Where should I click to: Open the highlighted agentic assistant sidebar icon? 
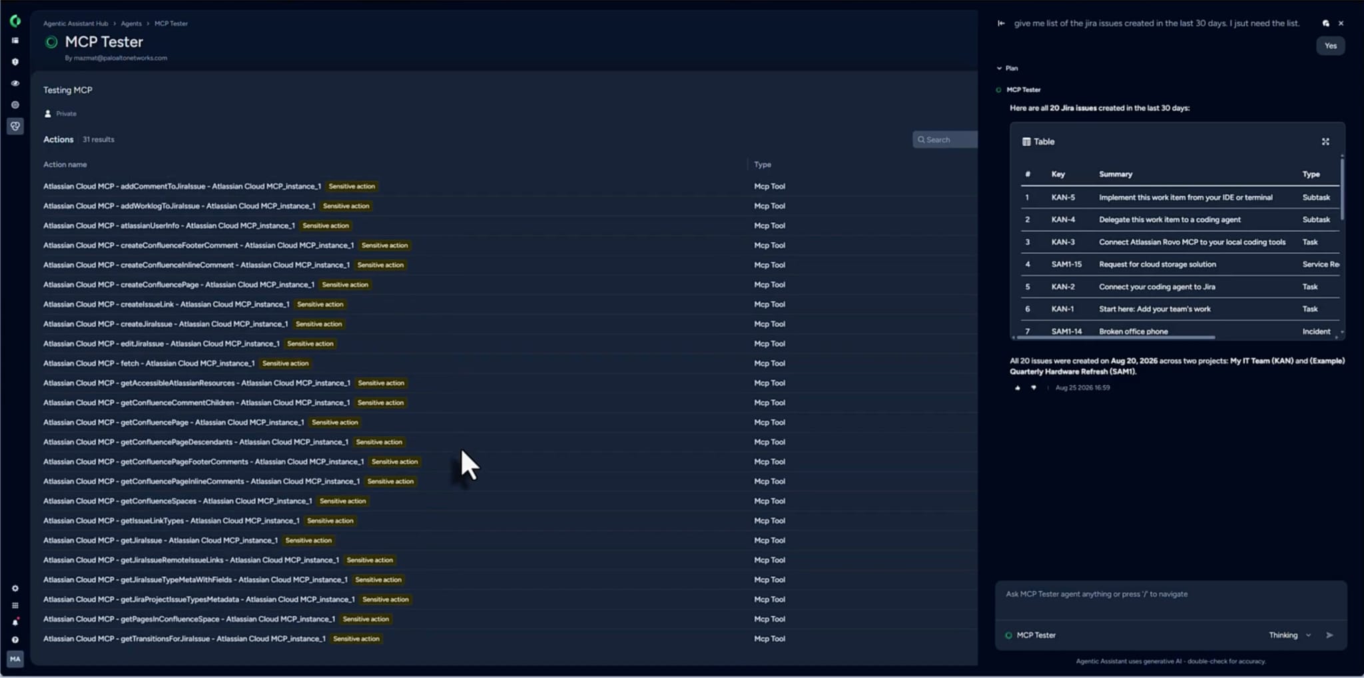point(15,126)
